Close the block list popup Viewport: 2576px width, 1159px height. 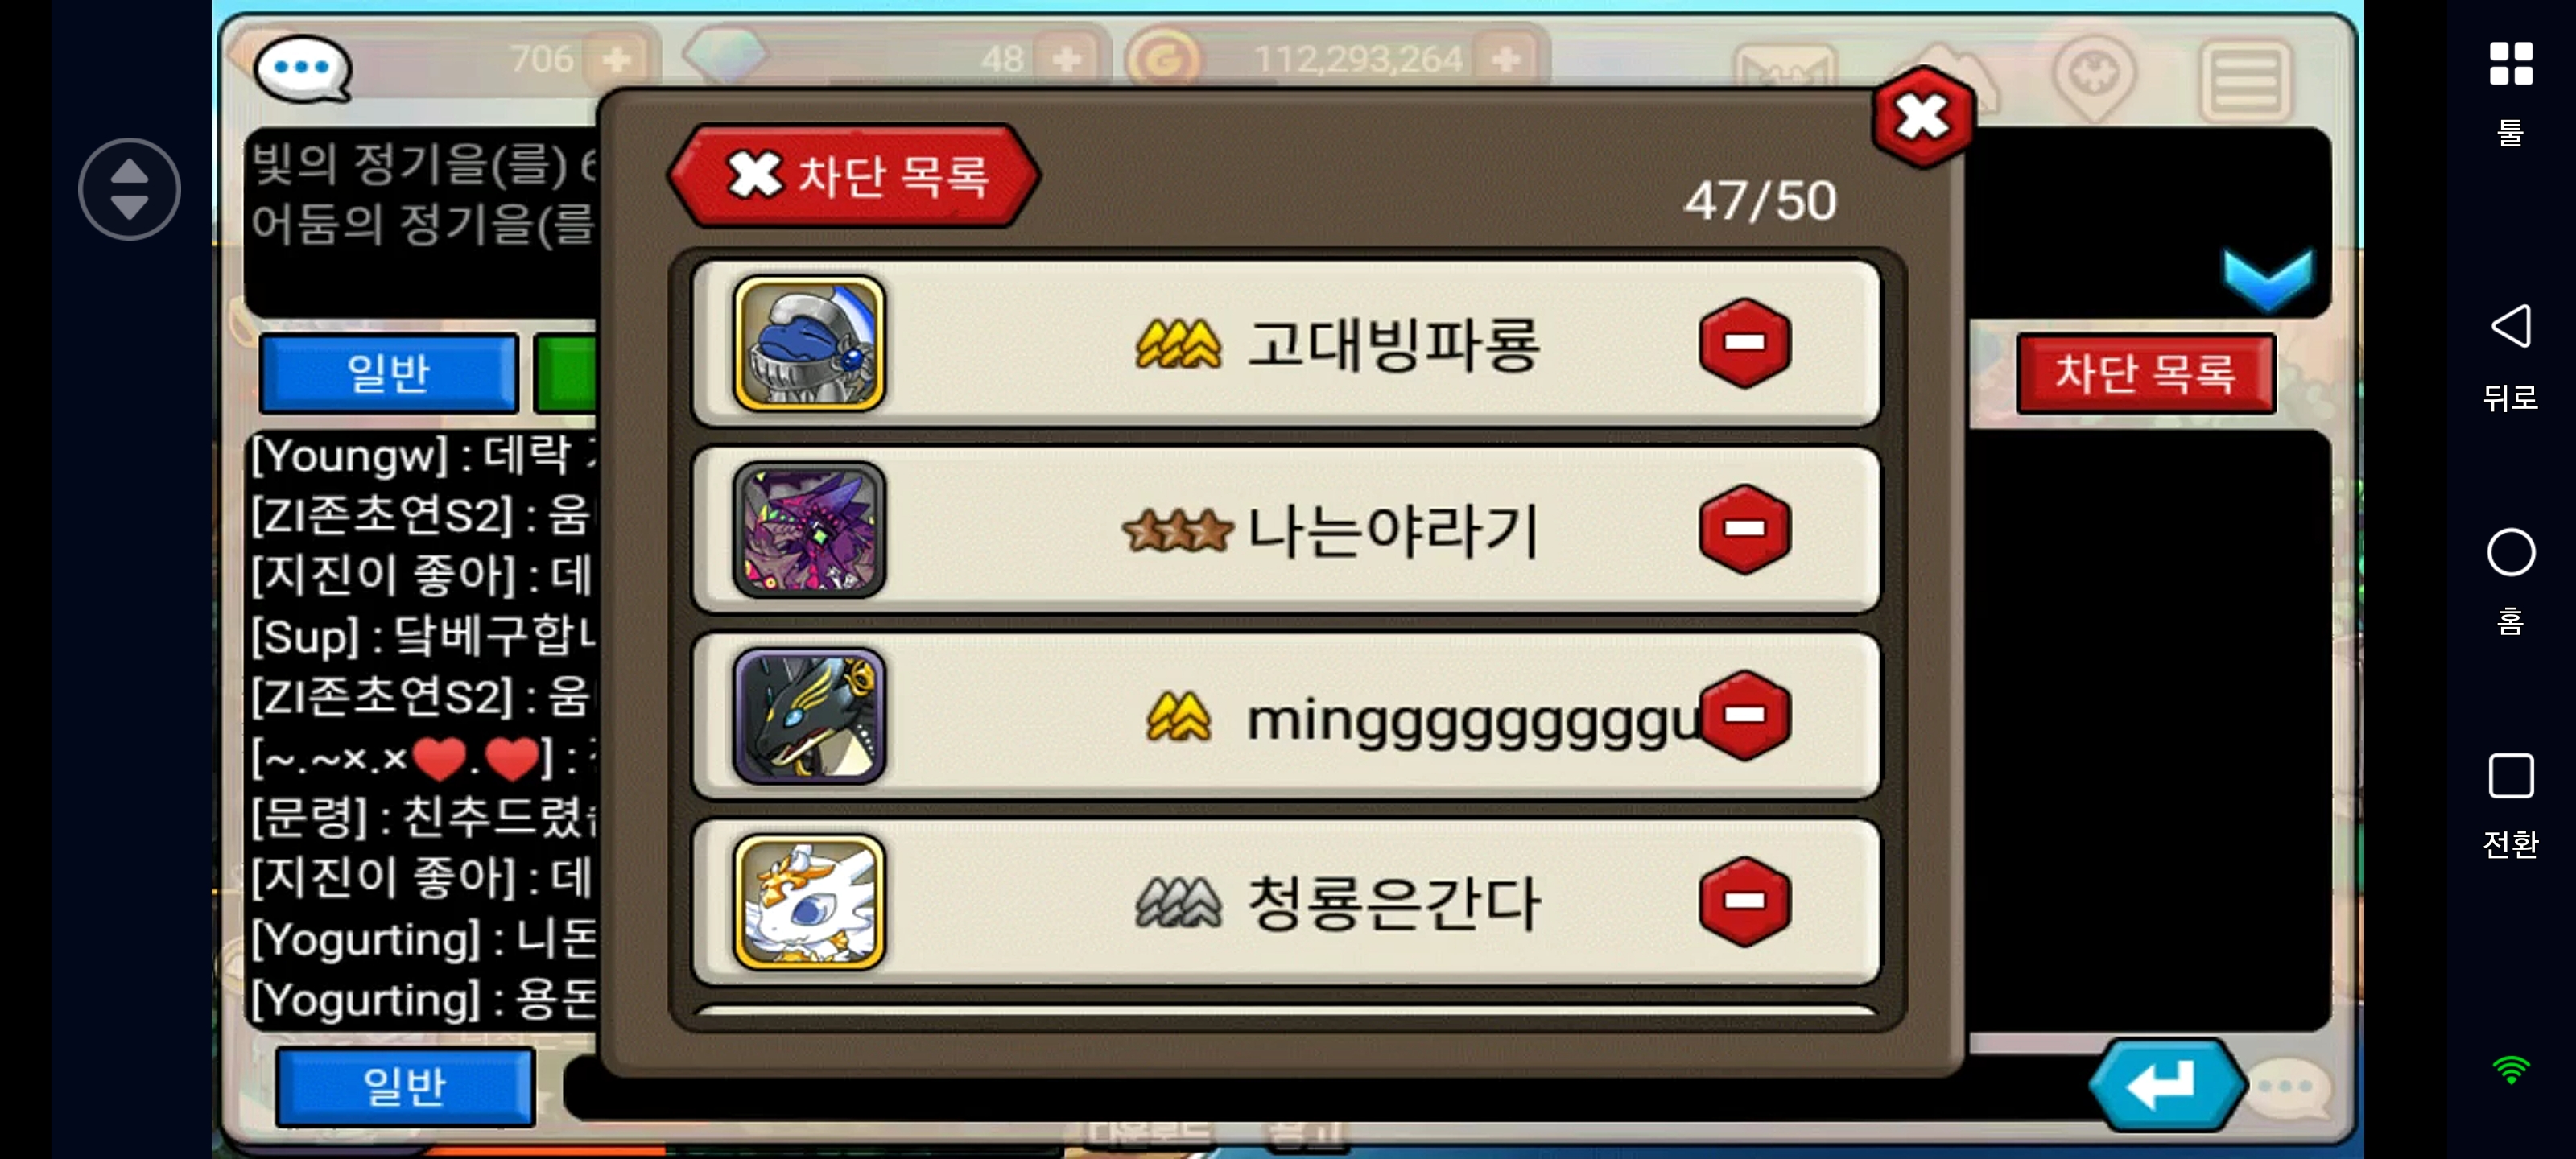pyautogui.click(x=1921, y=118)
